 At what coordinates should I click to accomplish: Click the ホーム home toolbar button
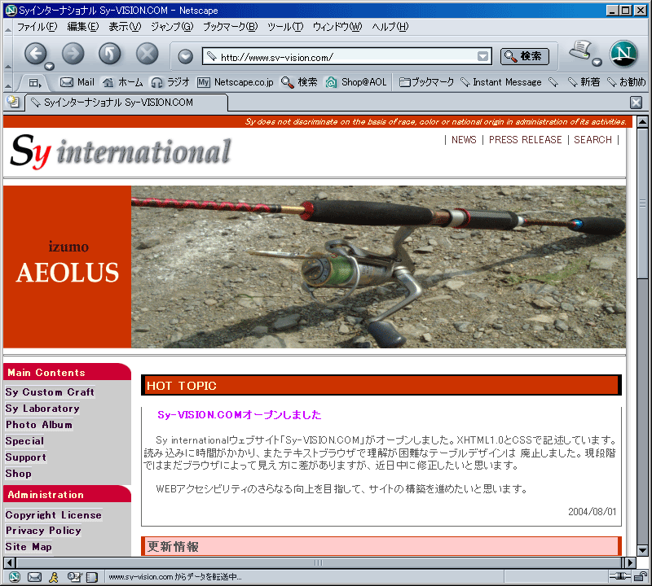[123, 82]
